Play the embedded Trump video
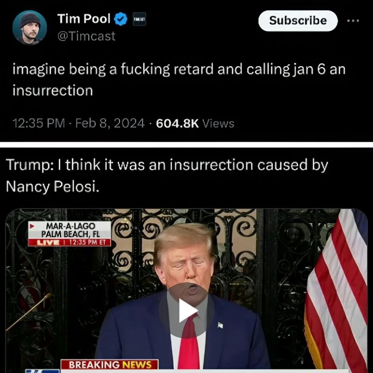The width and height of the screenshot is (373, 373). (187, 310)
